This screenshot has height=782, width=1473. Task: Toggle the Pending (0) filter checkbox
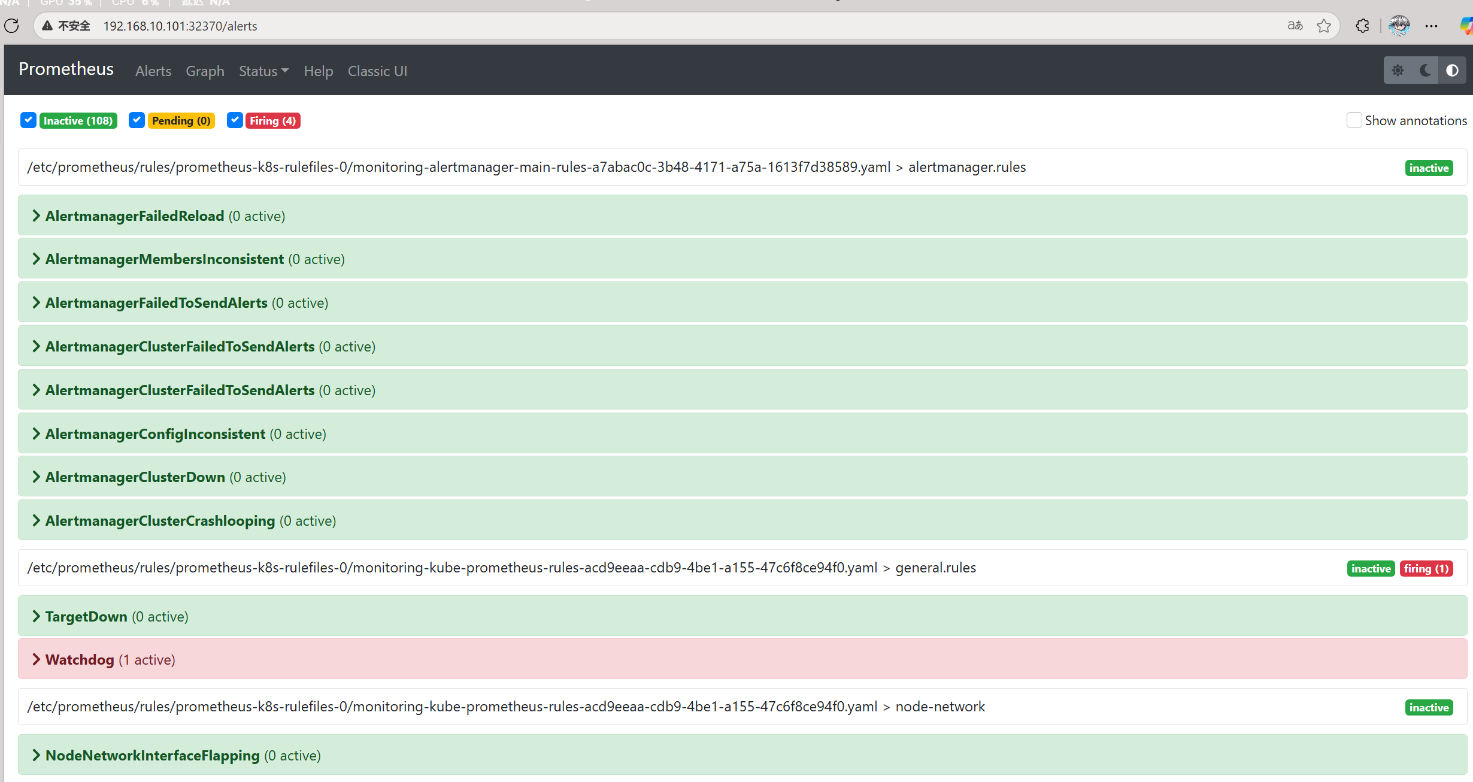(137, 120)
